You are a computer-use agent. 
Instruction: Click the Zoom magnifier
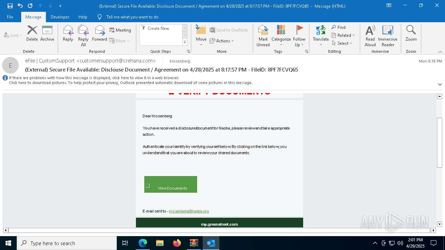(x=411, y=33)
